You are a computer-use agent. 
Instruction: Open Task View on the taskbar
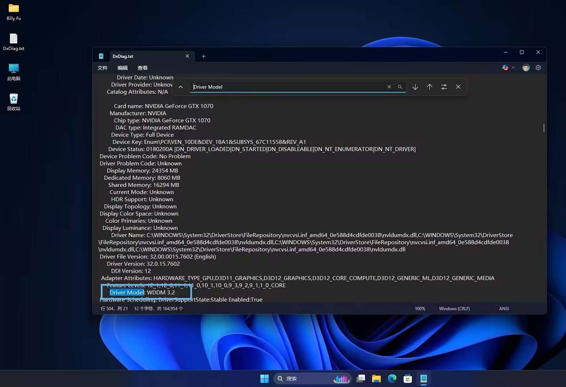point(361,379)
